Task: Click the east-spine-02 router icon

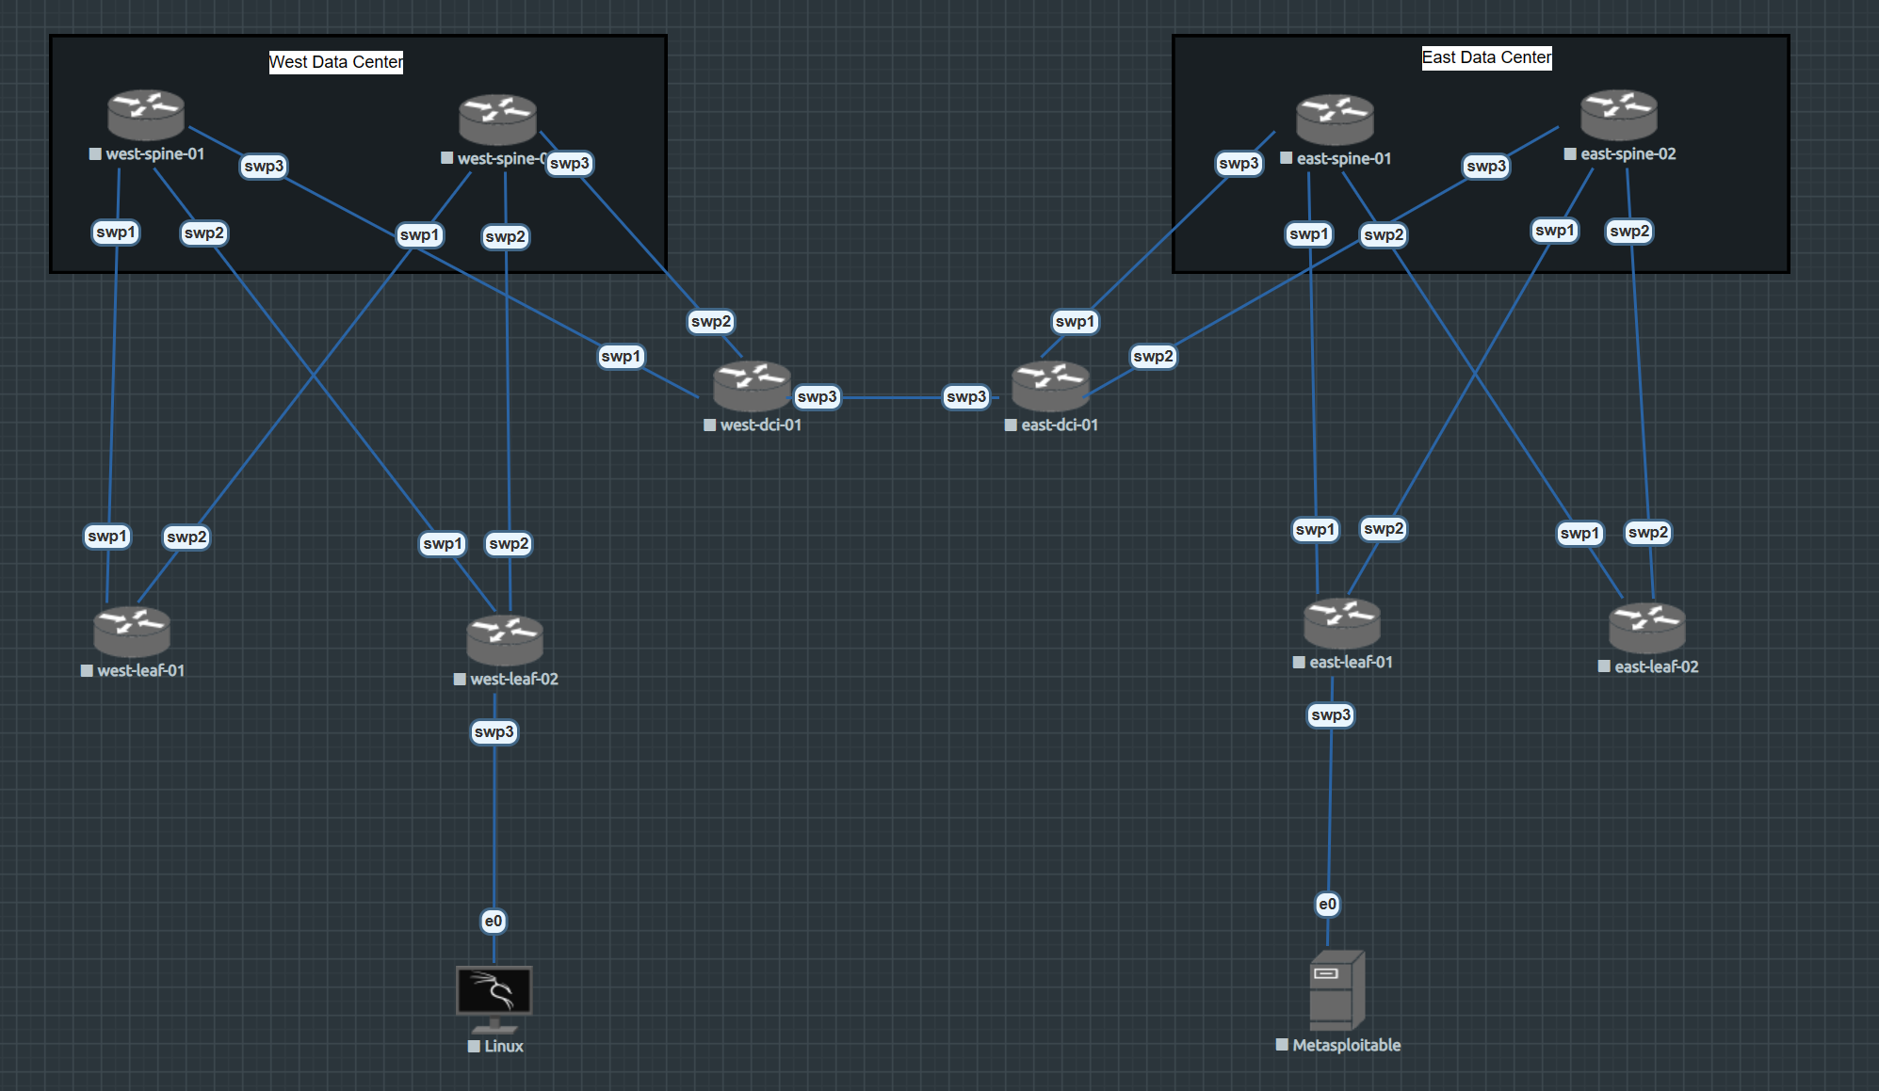Action: [x=1619, y=115]
